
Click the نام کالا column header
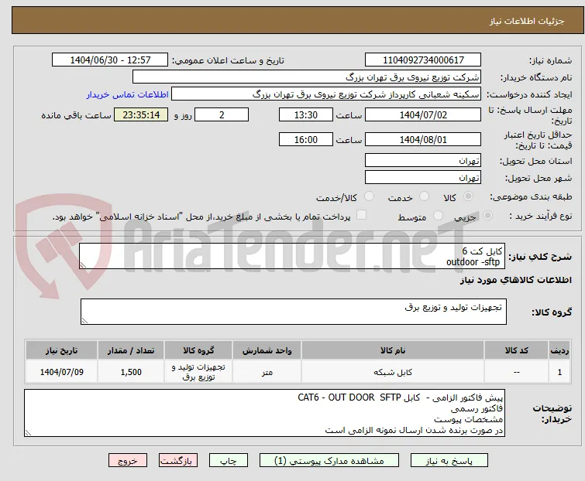click(393, 350)
